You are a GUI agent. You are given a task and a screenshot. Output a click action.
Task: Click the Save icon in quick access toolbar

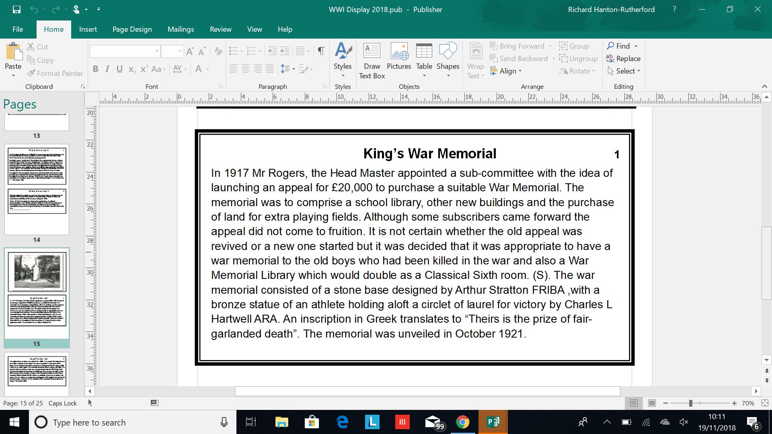[x=16, y=9]
